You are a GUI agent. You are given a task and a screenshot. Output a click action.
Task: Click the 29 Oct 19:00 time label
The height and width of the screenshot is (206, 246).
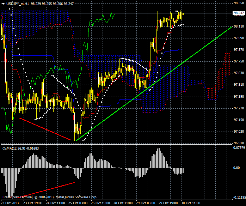(x=169, y=203)
